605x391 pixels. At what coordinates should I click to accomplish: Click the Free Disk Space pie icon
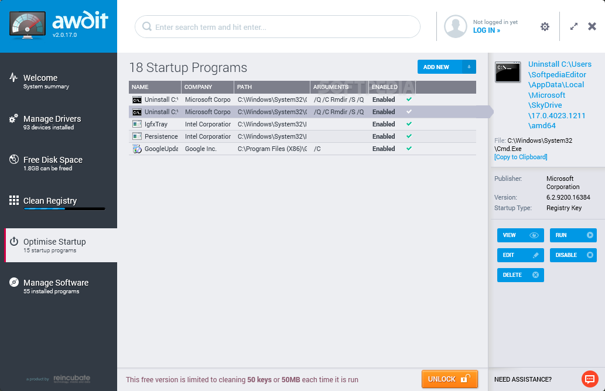click(x=14, y=159)
